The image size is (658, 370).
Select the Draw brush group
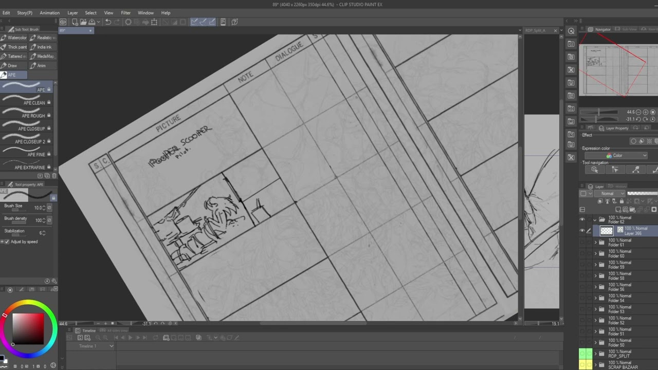14,65
